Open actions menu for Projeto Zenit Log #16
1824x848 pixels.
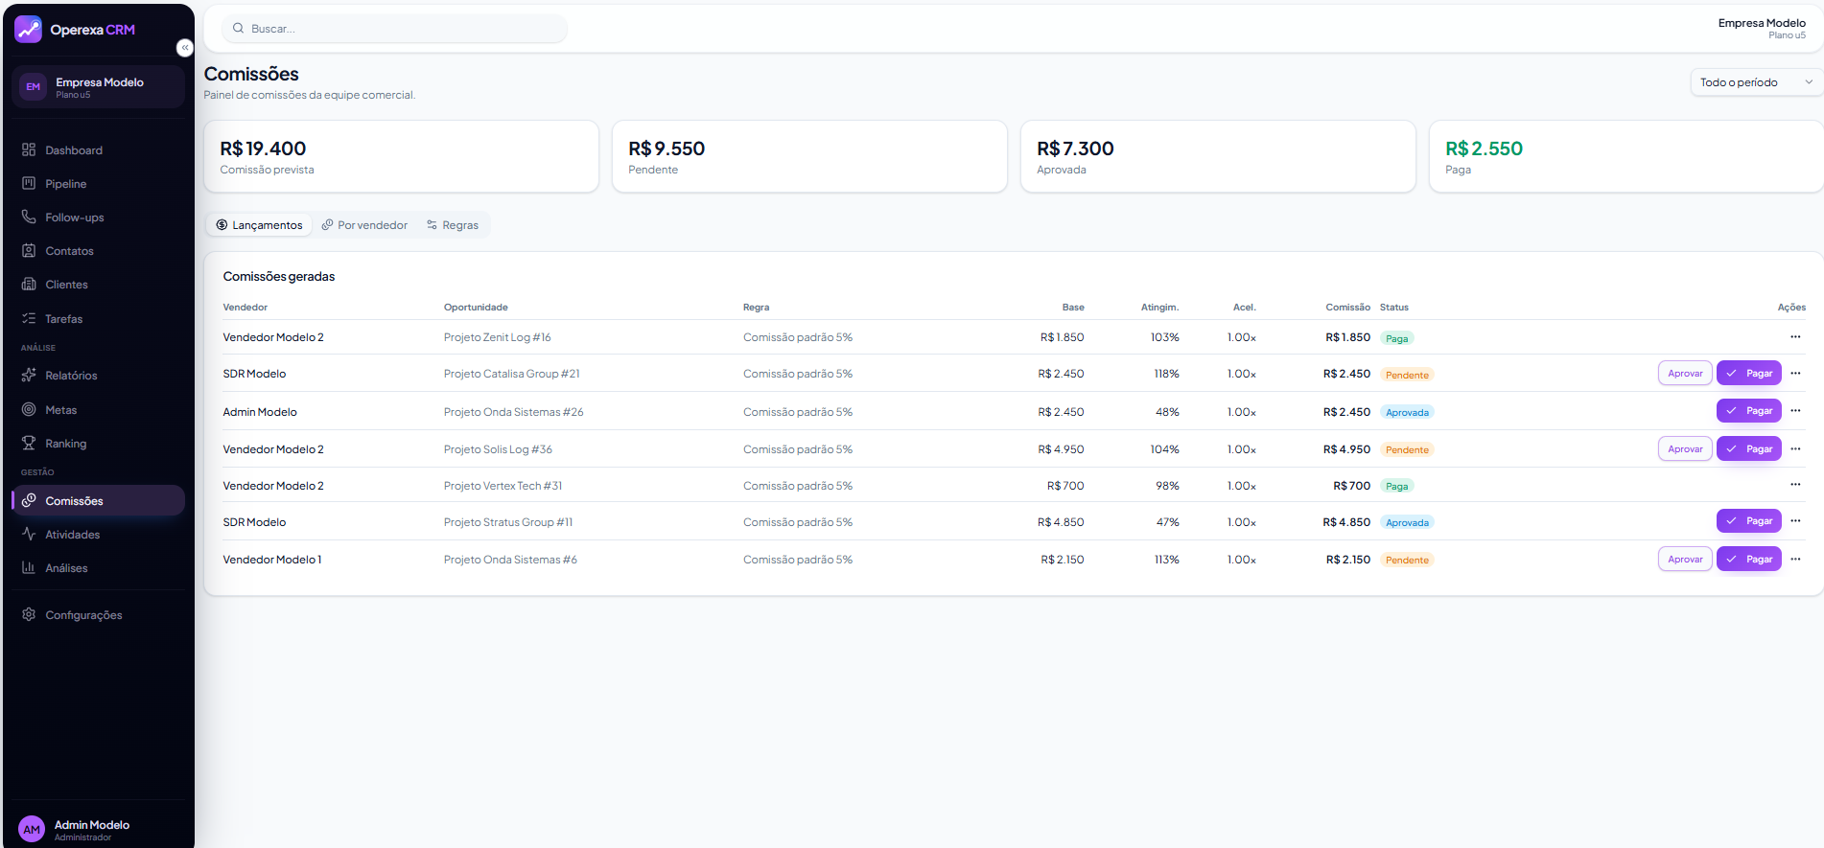pyautogui.click(x=1795, y=337)
